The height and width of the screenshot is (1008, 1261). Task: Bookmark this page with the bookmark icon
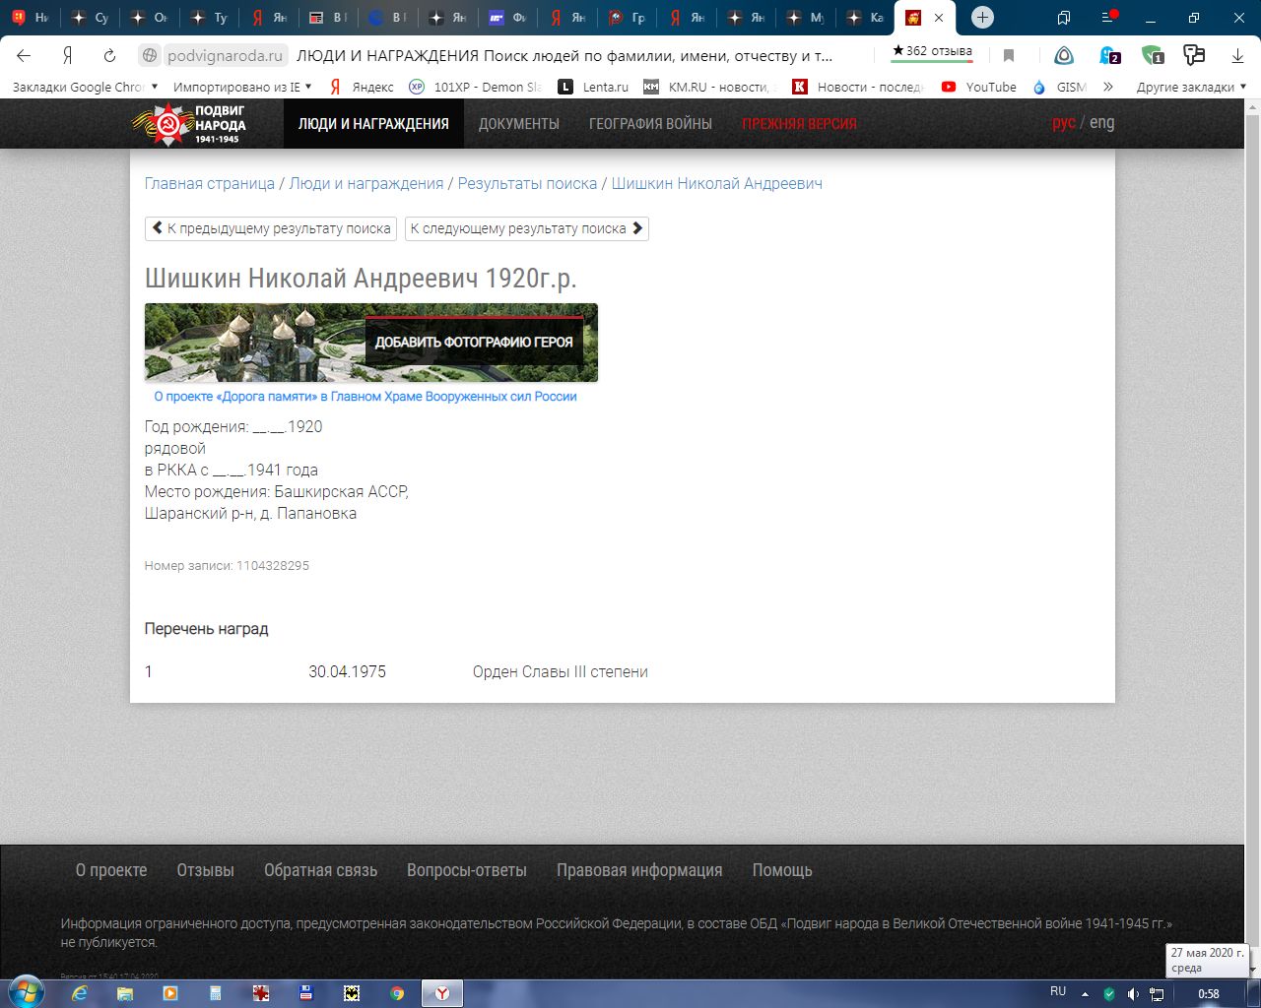coord(1008,56)
